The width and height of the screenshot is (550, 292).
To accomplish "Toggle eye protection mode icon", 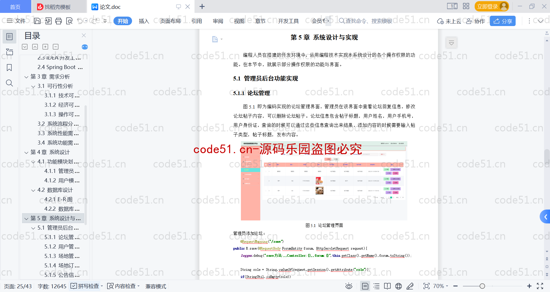I will coord(349,286).
